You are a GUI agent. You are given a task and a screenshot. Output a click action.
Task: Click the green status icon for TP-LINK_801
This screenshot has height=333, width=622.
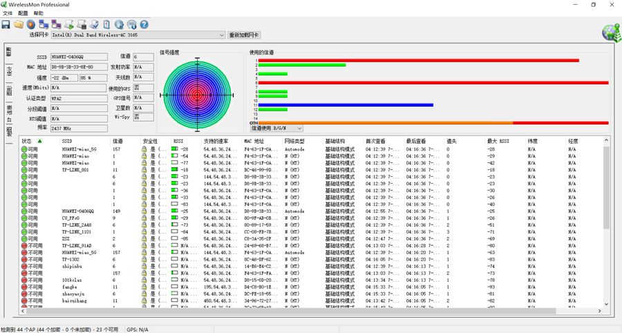coord(24,170)
